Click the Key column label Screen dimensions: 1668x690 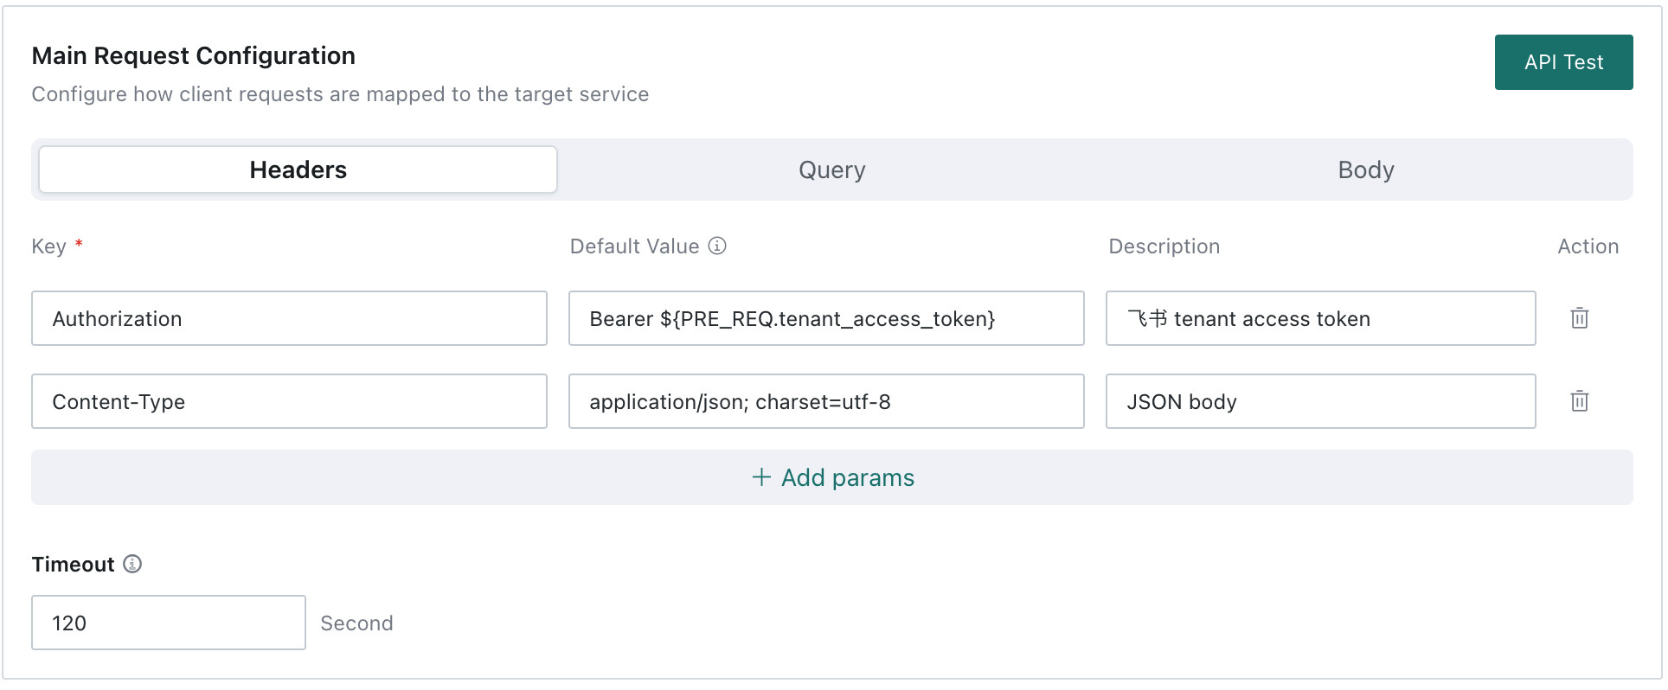(49, 246)
